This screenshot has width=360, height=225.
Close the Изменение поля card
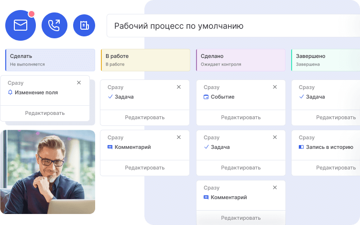79,83
